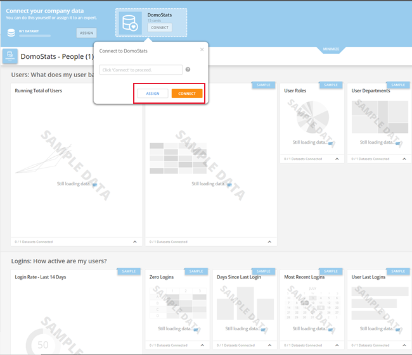Screen dimensions: 412x355
Task: Click the 'DomoStats - People (1)' page title
Action: 57,56
